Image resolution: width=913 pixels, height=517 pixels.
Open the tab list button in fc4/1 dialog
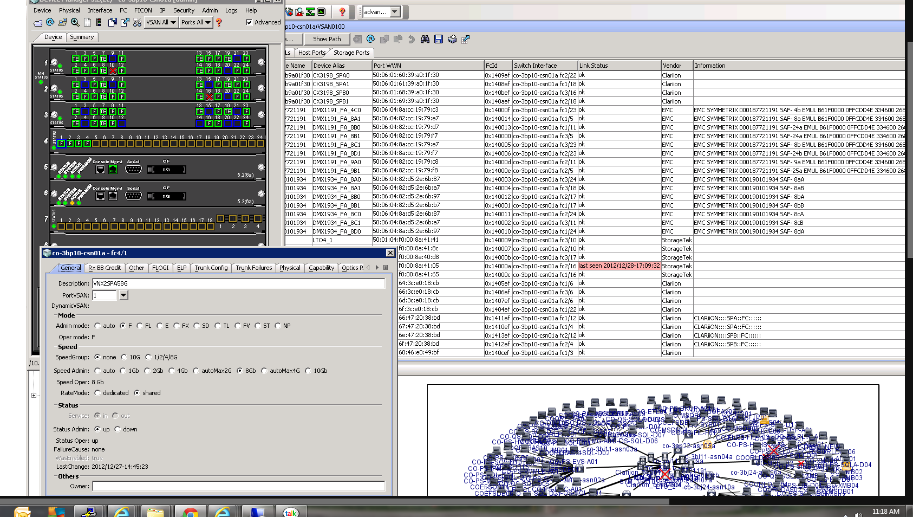(386, 267)
